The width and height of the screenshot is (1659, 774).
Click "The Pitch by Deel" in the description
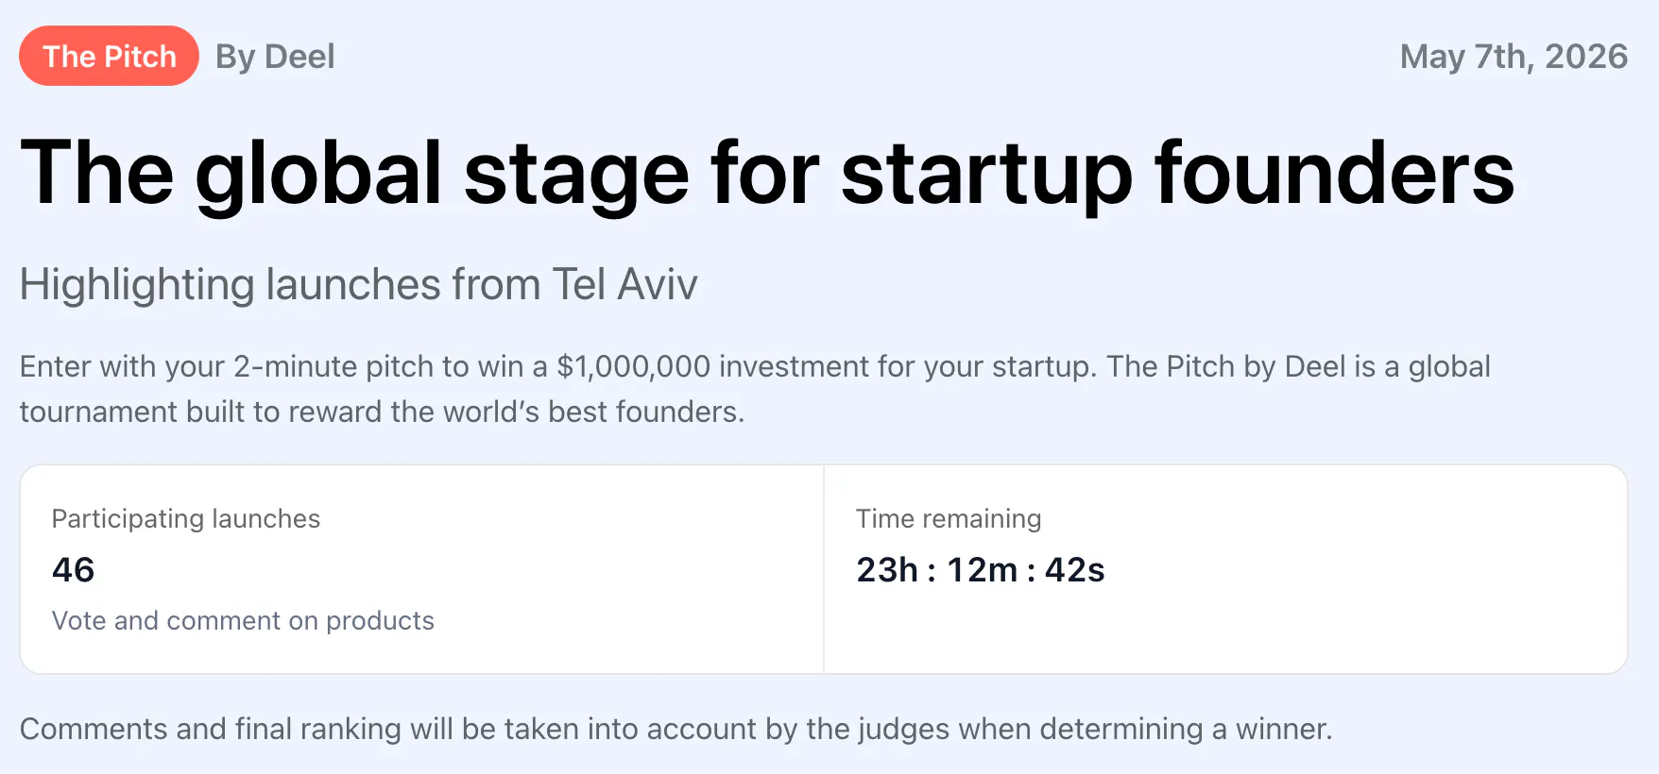pos(1227,366)
